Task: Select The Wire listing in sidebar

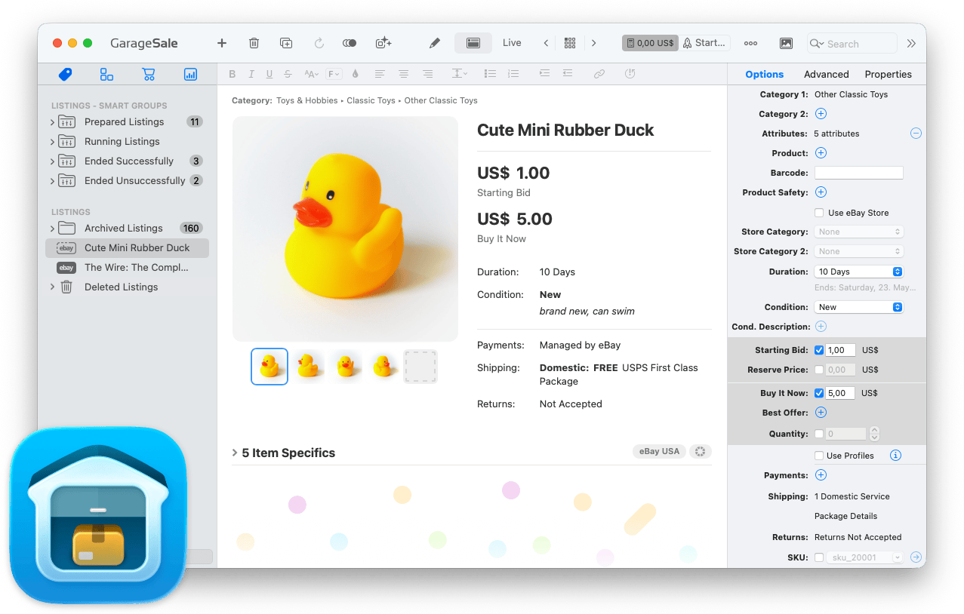Action: (127, 267)
